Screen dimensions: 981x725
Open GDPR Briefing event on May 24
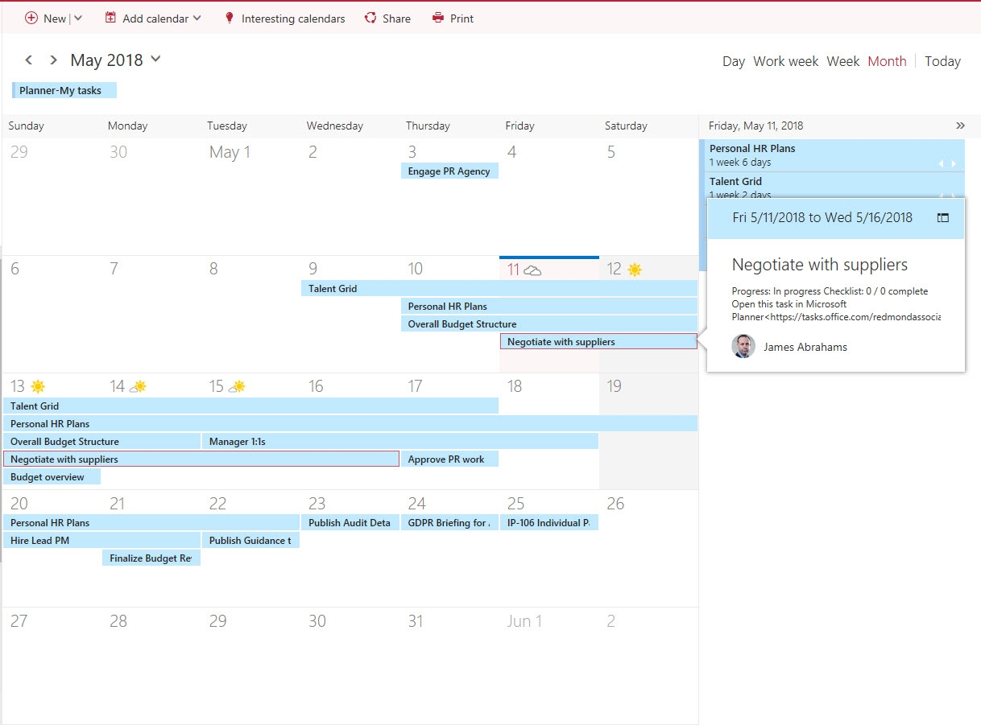pyautogui.click(x=449, y=522)
